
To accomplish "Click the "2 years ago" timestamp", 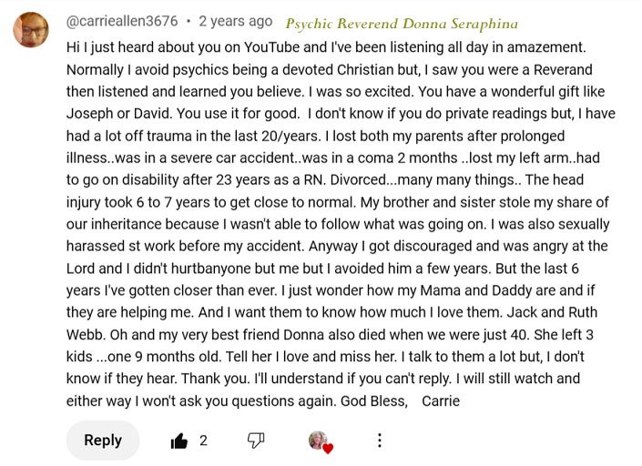I will pyautogui.click(x=236, y=21).
